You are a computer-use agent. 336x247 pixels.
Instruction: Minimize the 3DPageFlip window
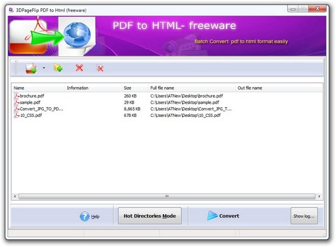[293, 9]
